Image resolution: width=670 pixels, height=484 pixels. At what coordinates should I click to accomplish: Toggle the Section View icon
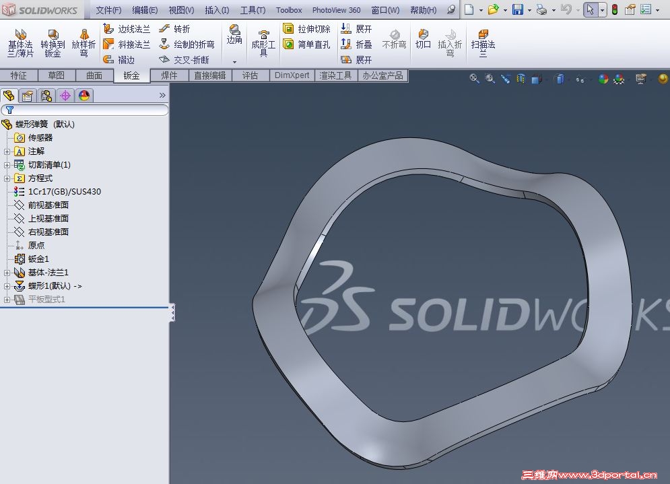click(521, 79)
